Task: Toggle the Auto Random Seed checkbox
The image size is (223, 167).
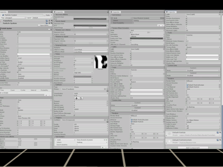Action: coord(18,72)
